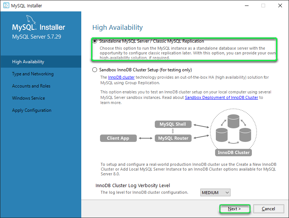289x218 pixels.
Task: Click the InnoDB Cluster diagram label
Action: point(233,153)
